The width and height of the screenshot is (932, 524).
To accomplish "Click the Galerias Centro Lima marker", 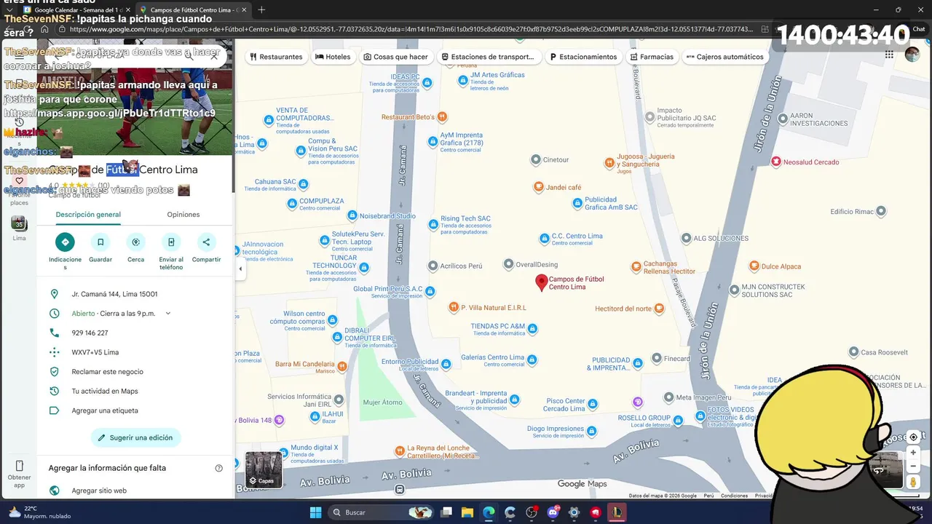I will click(x=532, y=360).
